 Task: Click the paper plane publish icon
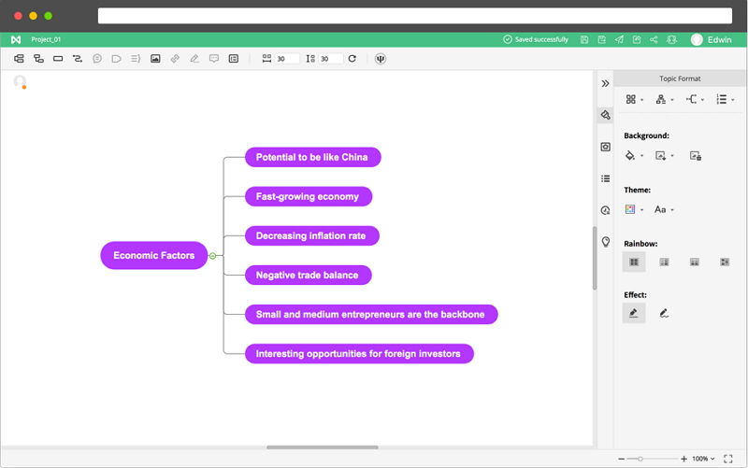[x=619, y=40]
